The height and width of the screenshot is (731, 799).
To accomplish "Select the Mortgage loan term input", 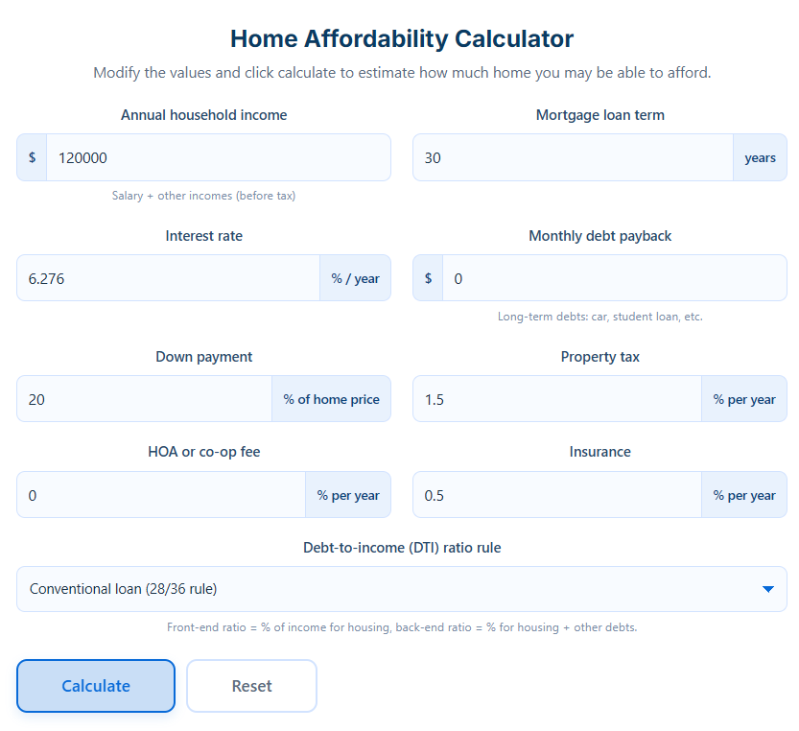I will (x=571, y=157).
